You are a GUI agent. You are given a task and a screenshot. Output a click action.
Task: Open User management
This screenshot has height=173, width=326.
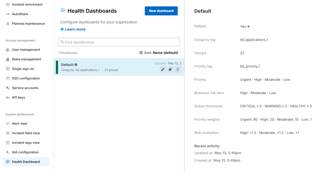(x=26, y=50)
